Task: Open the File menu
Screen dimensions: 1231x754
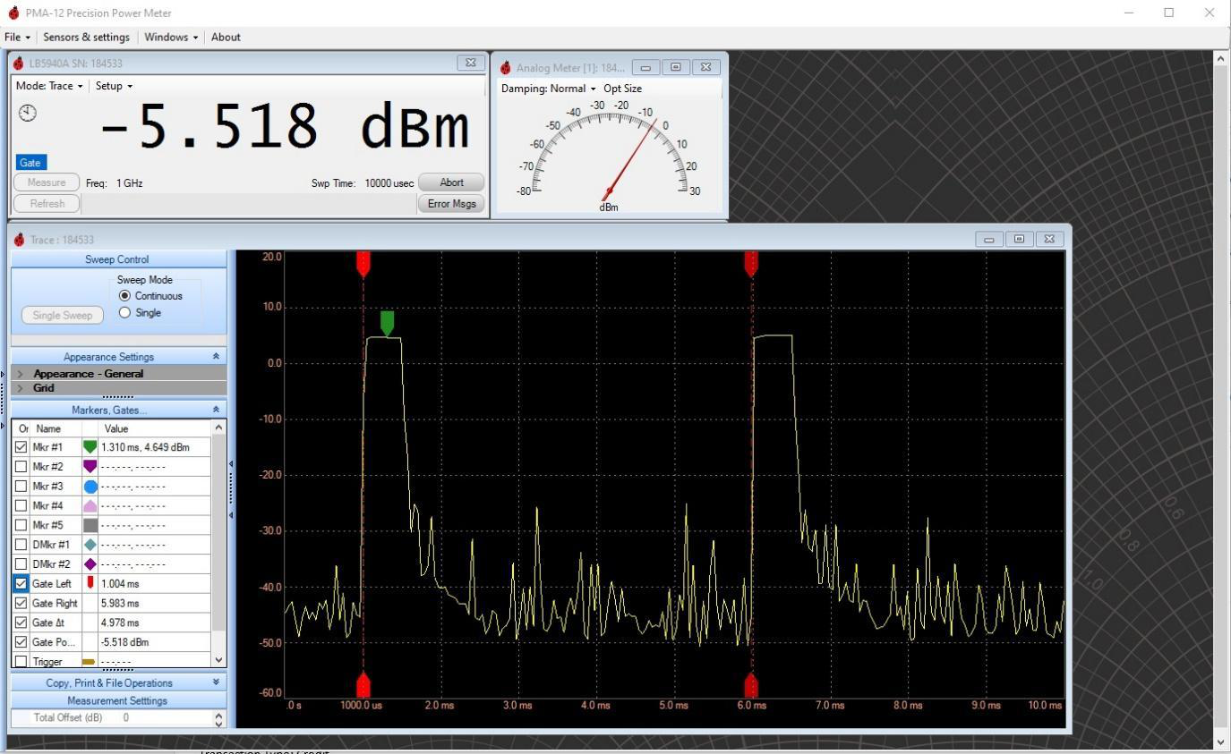Action: pyautogui.click(x=18, y=37)
